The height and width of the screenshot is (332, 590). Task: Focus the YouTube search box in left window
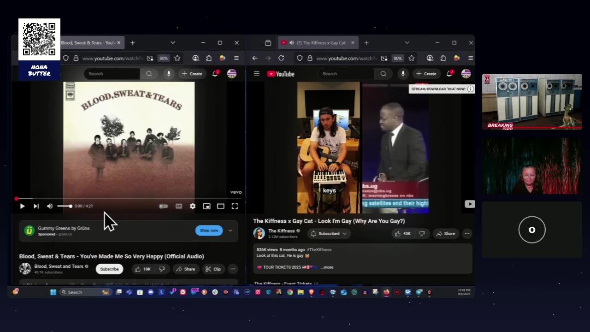112,74
